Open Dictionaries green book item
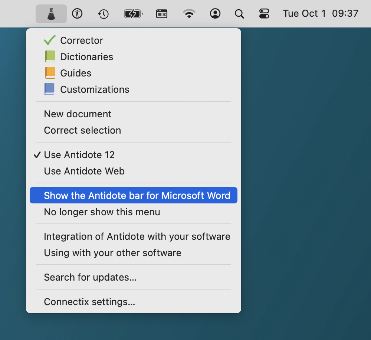 tap(134, 57)
